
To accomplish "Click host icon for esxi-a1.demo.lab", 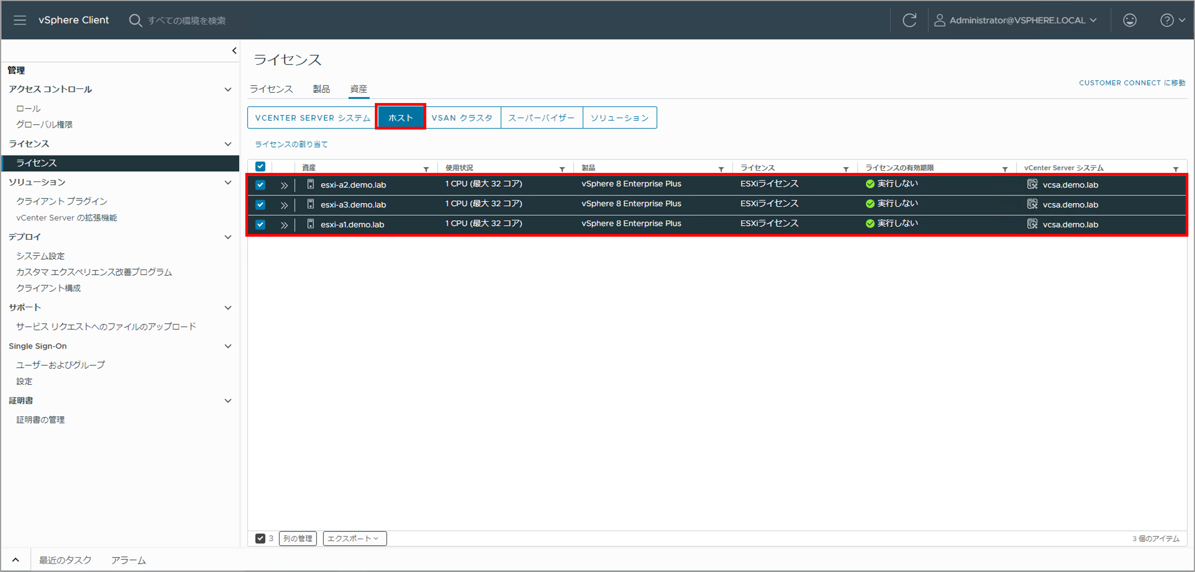I will pos(311,224).
